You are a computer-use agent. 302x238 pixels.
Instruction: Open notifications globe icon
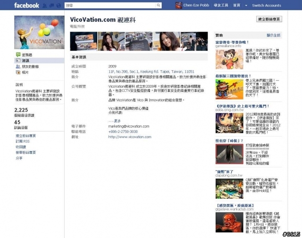coord(59,6)
